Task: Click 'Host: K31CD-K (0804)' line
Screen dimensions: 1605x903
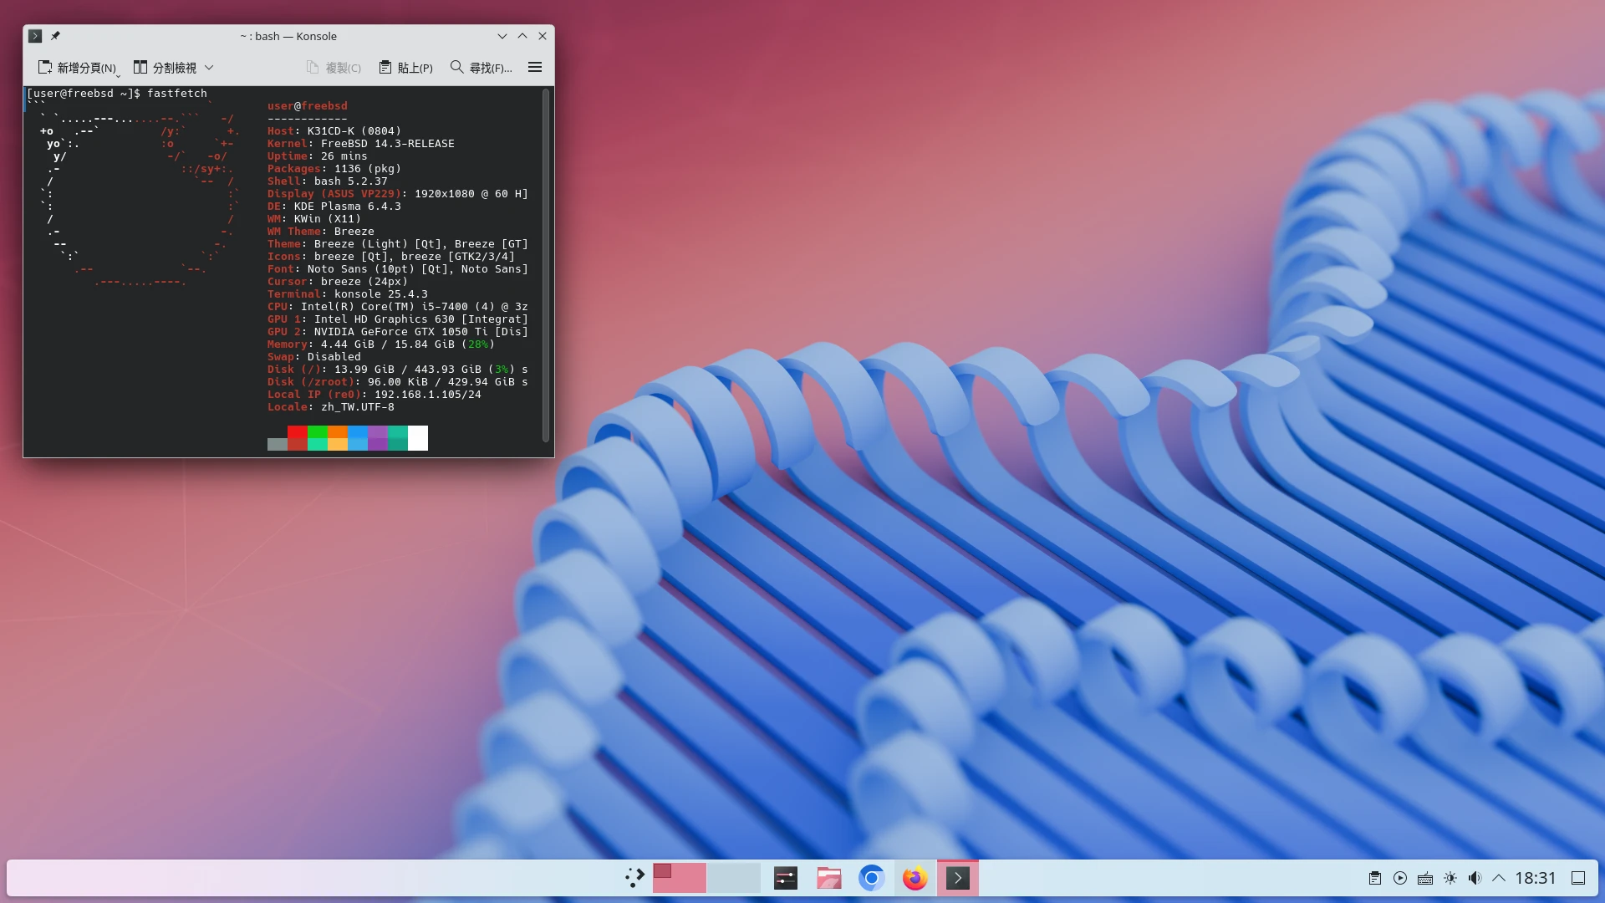Action: [334, 131]
